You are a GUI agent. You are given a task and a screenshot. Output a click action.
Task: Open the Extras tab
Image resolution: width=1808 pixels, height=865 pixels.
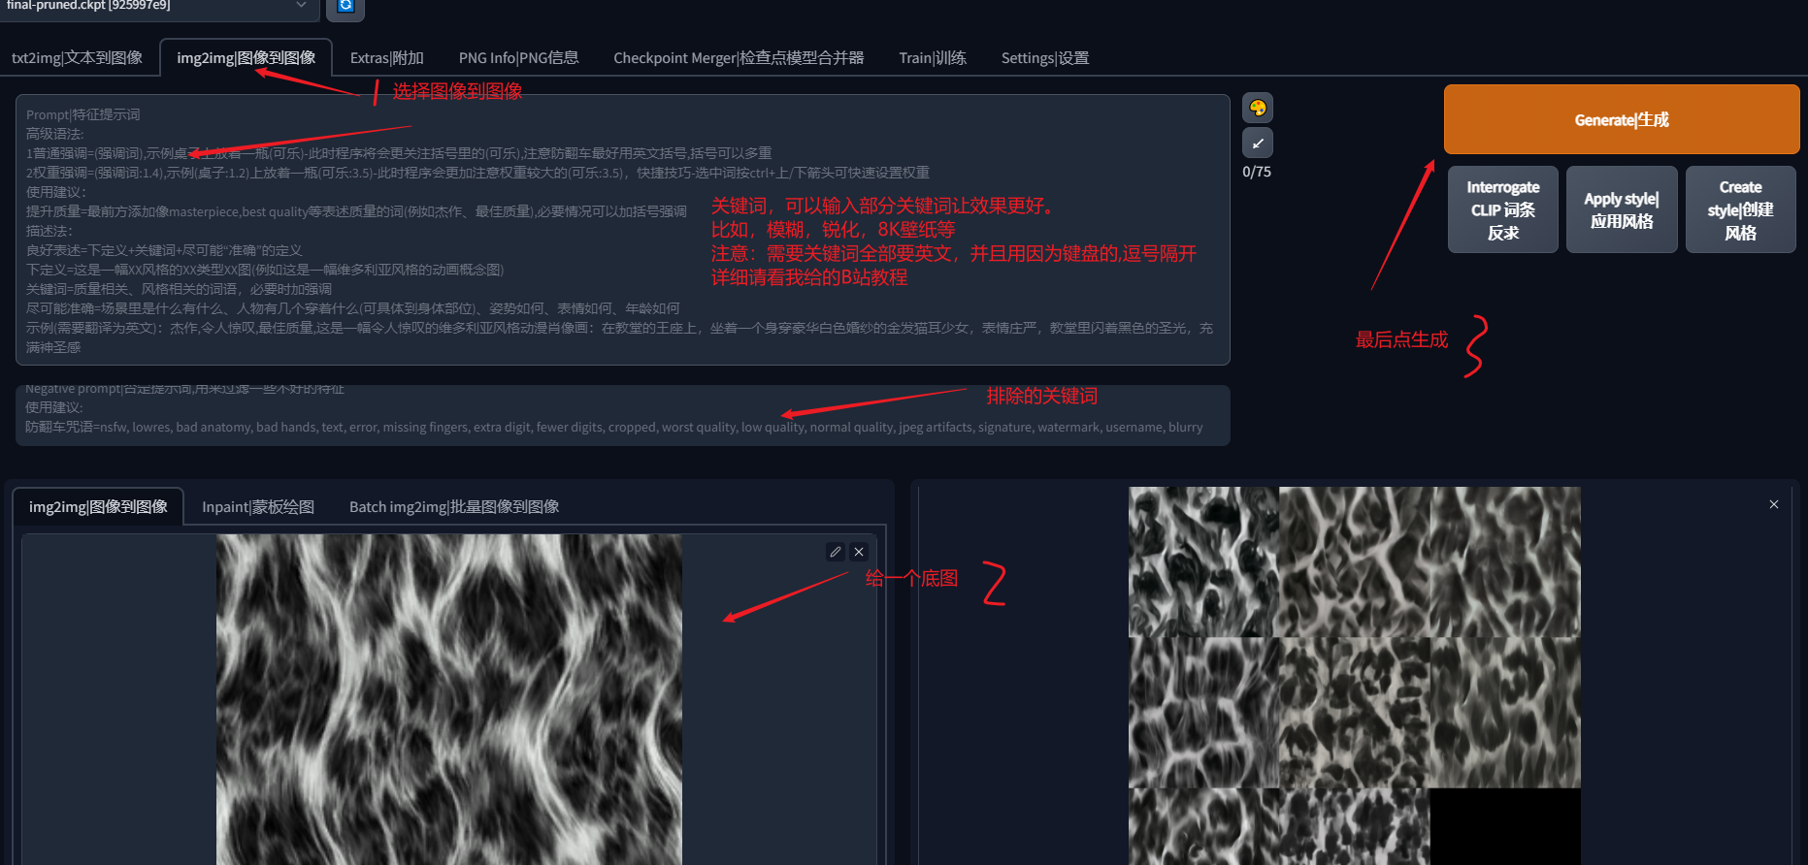(x=386, y=58)
